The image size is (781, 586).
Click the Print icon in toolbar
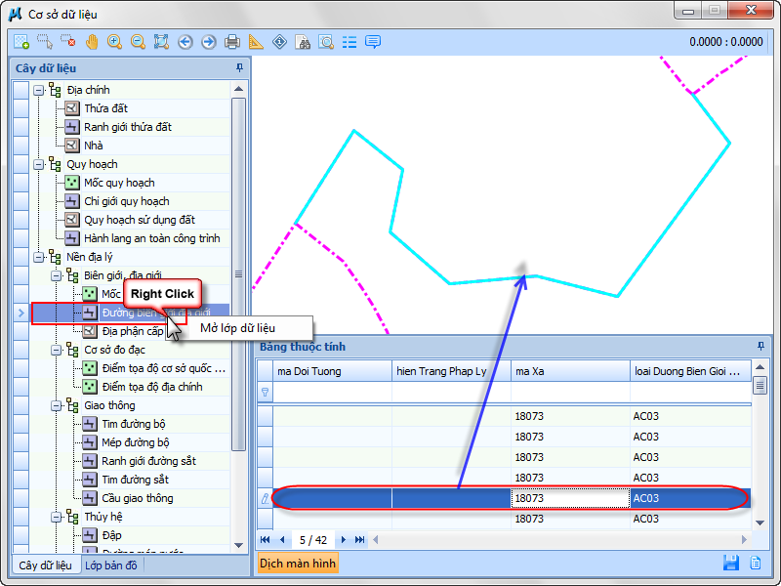(232, 42)
